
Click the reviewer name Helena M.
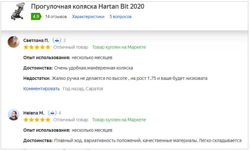pos(34,113)
